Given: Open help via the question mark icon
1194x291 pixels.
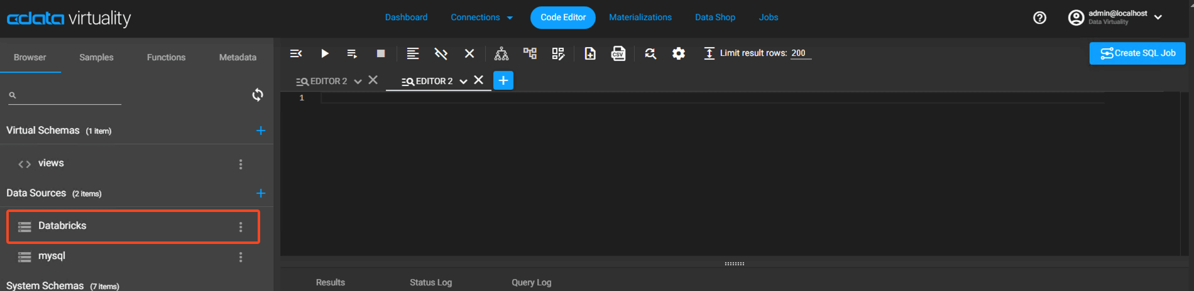Looking at the screenshot, I should (x=1040, y=18).
